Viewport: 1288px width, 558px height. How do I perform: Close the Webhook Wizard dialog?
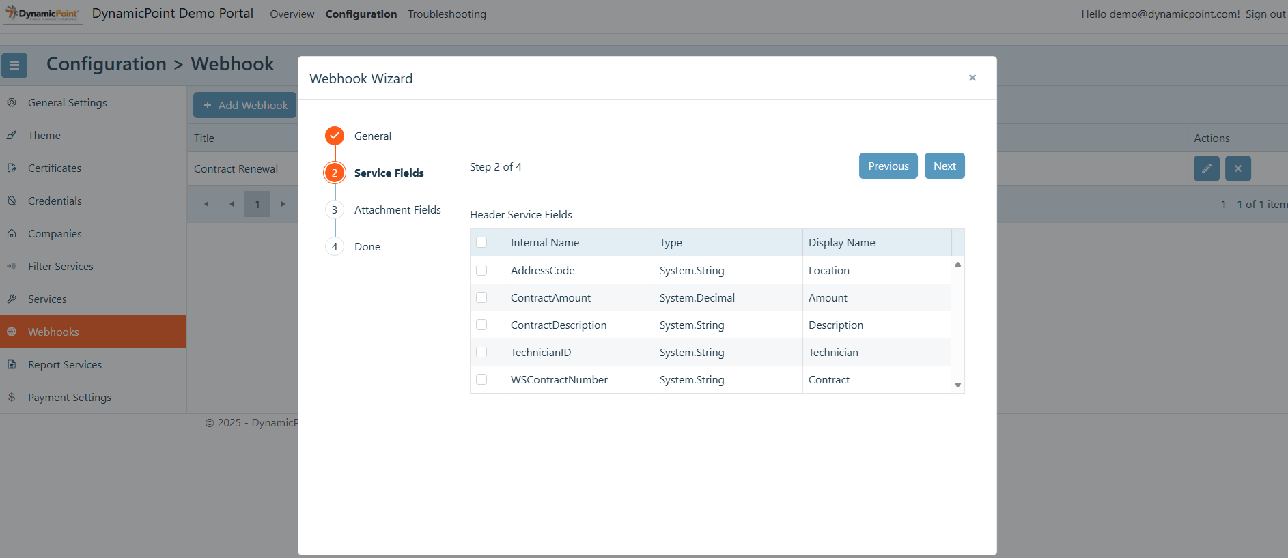972,78
